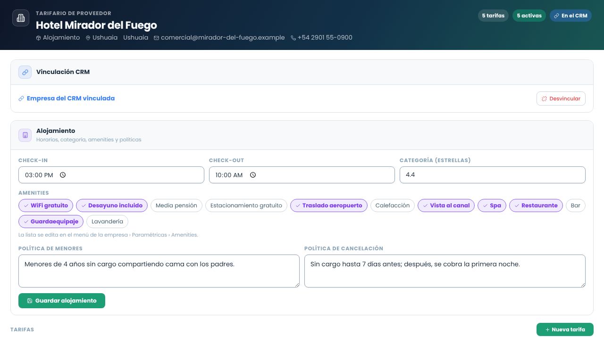Screen dimensions: 604x337
Task: Click the phone icon in header
Action: click(x=293, y=38)
